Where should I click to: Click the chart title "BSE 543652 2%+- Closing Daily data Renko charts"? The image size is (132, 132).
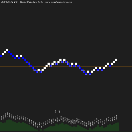(x=26, y=2)
